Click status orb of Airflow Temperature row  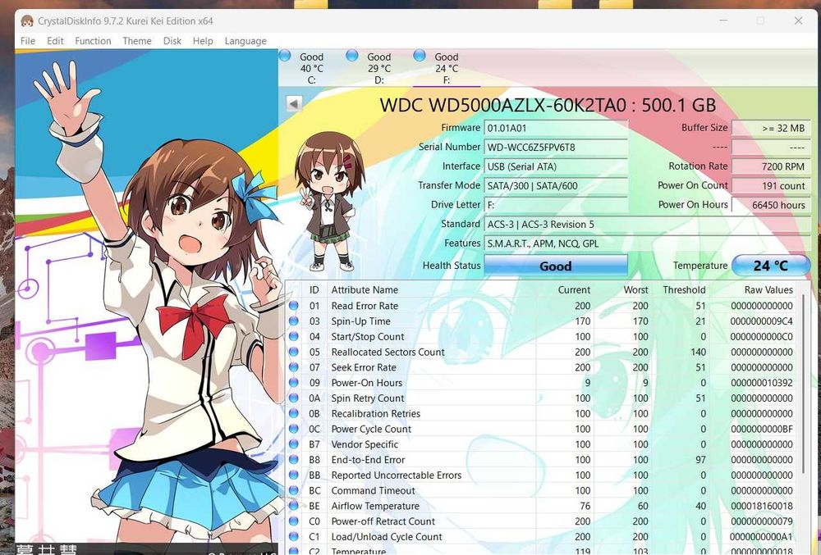click(293, 506)
